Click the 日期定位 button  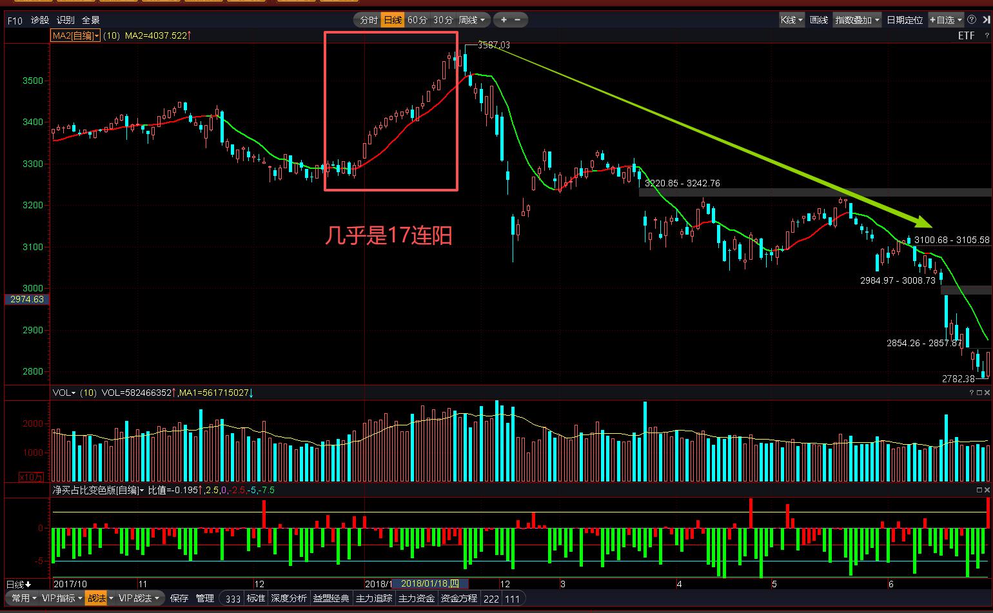[905, 20]
